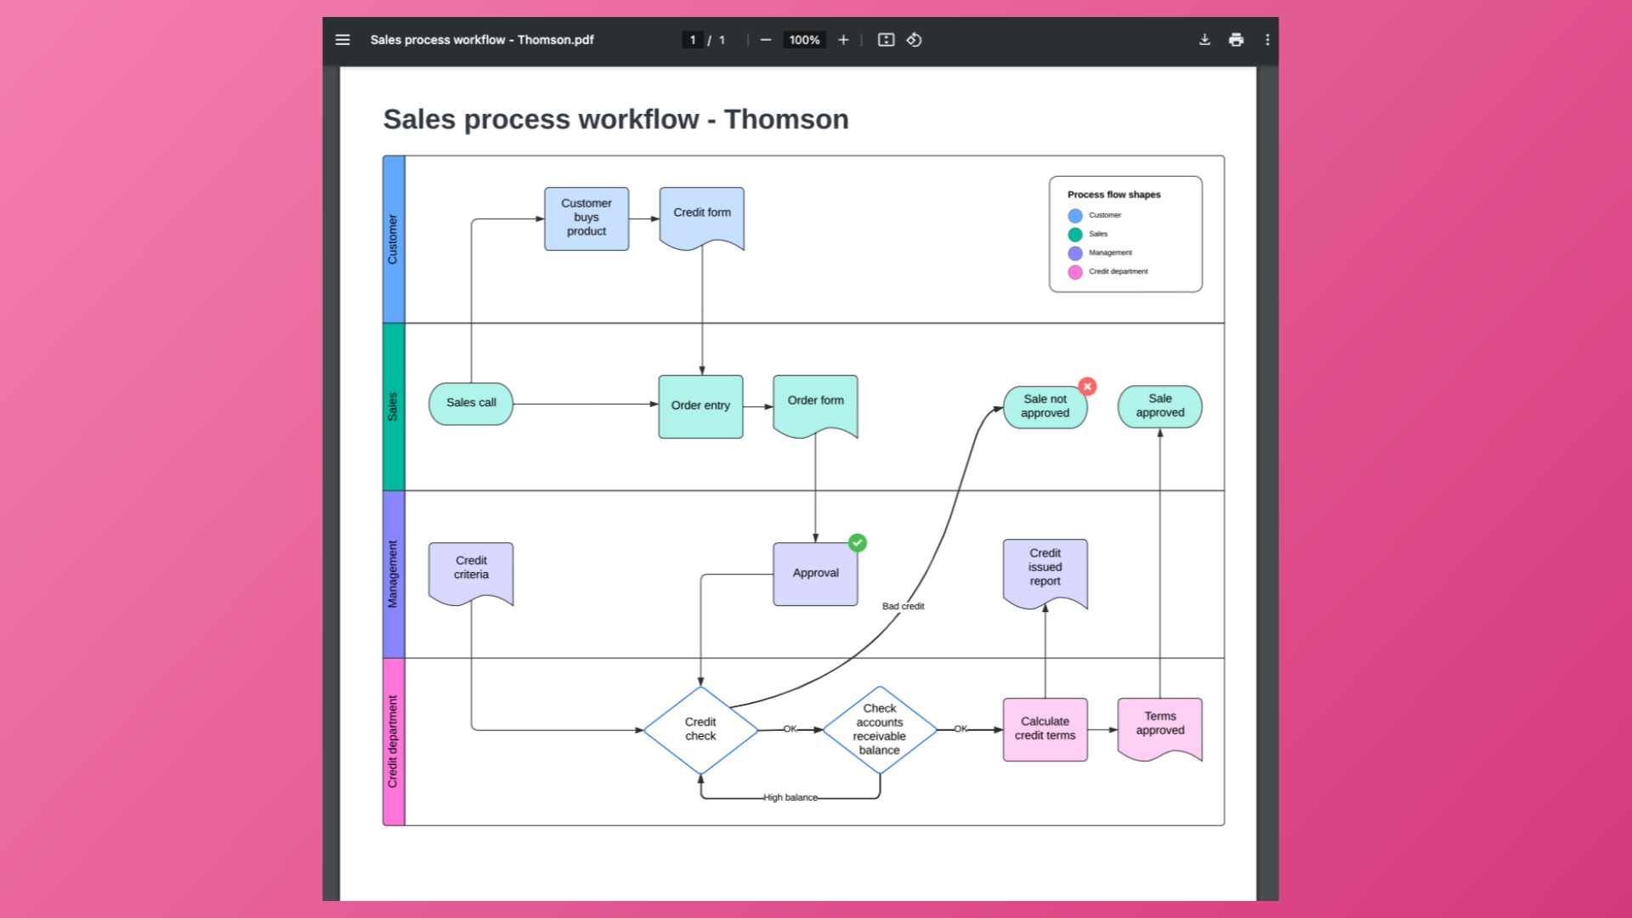Click the Bad credit connector label

[x=903, y=606]
